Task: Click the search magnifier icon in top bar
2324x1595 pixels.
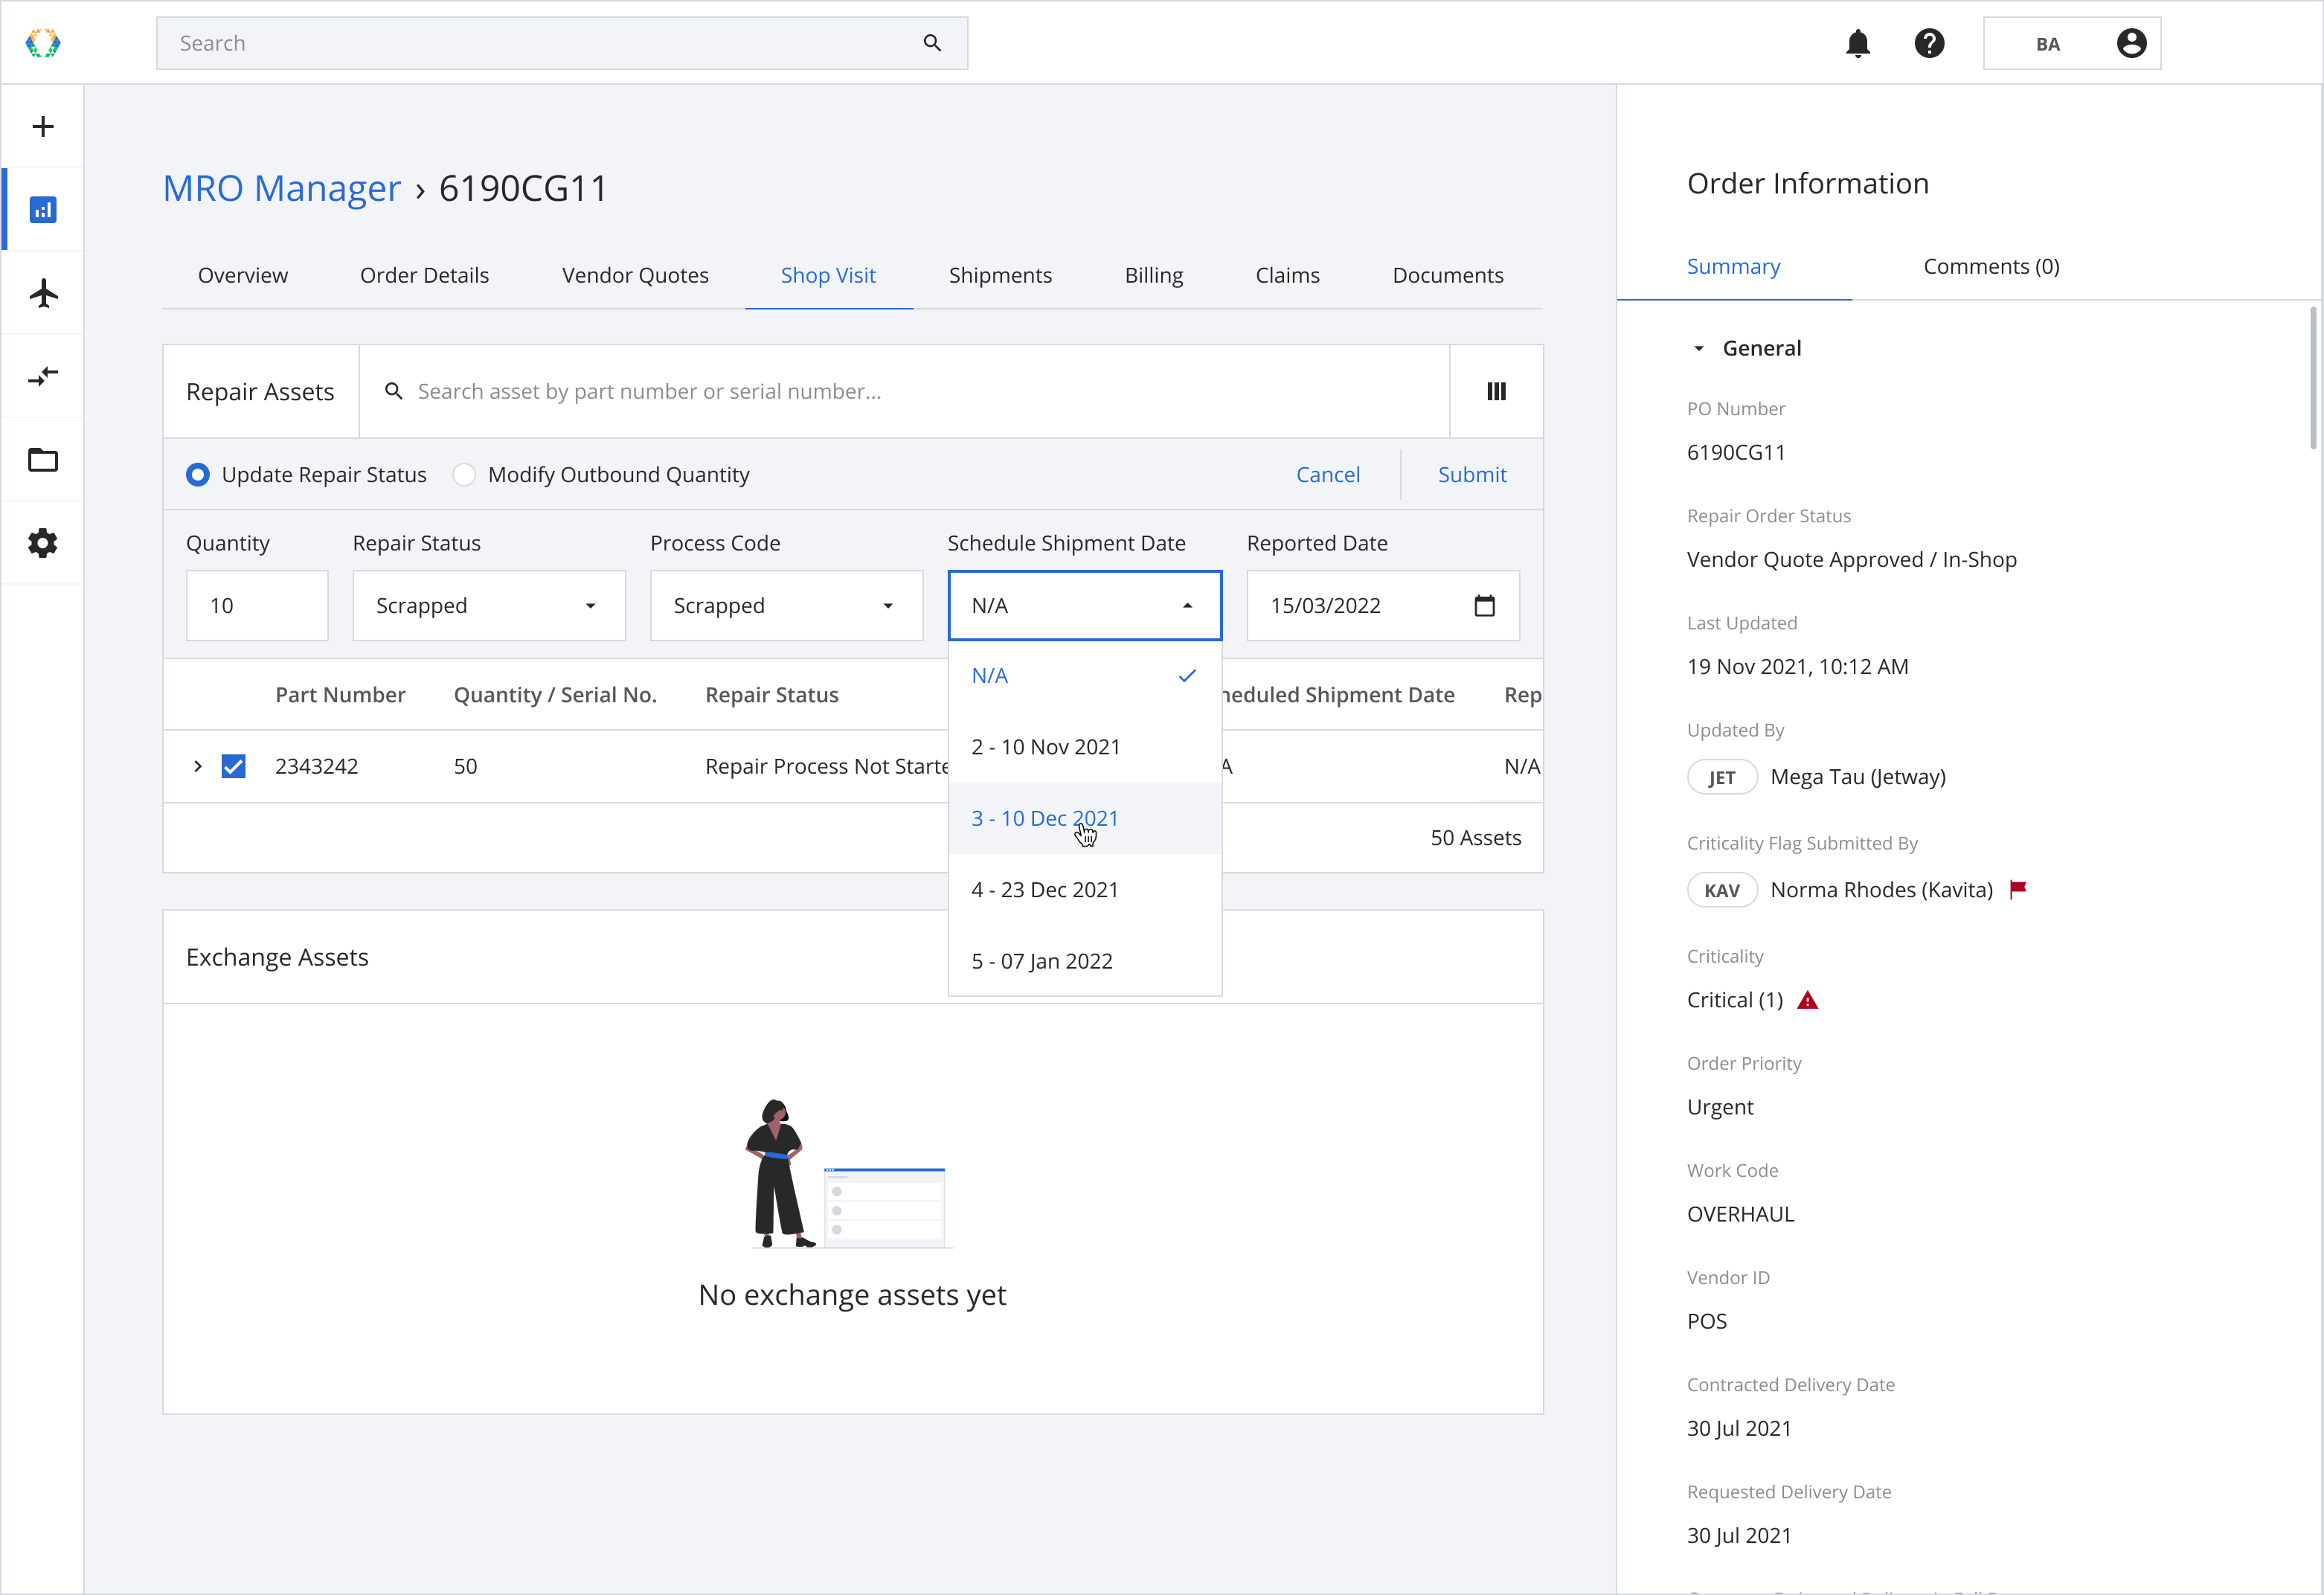Action: (x=932, y=43)
